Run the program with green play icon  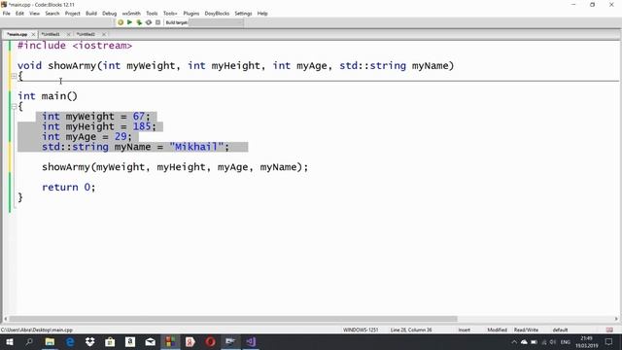click(x=129, y=22)
